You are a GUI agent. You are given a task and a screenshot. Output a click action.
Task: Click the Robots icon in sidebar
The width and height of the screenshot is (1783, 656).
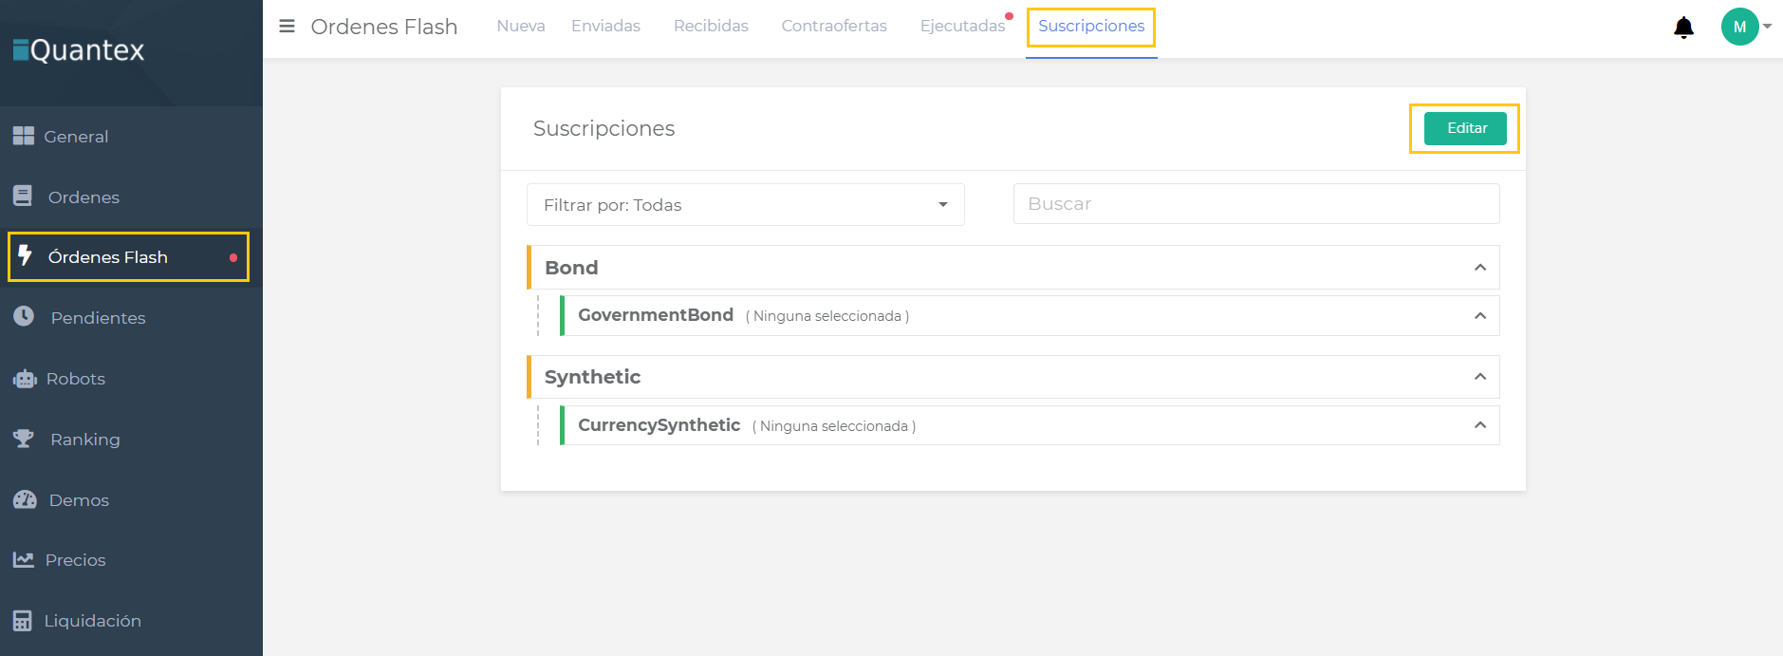25,379
